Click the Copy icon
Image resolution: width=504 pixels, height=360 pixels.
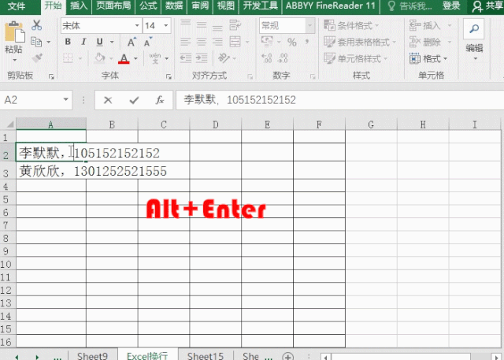pyautogui.click(x=36, y=42)
